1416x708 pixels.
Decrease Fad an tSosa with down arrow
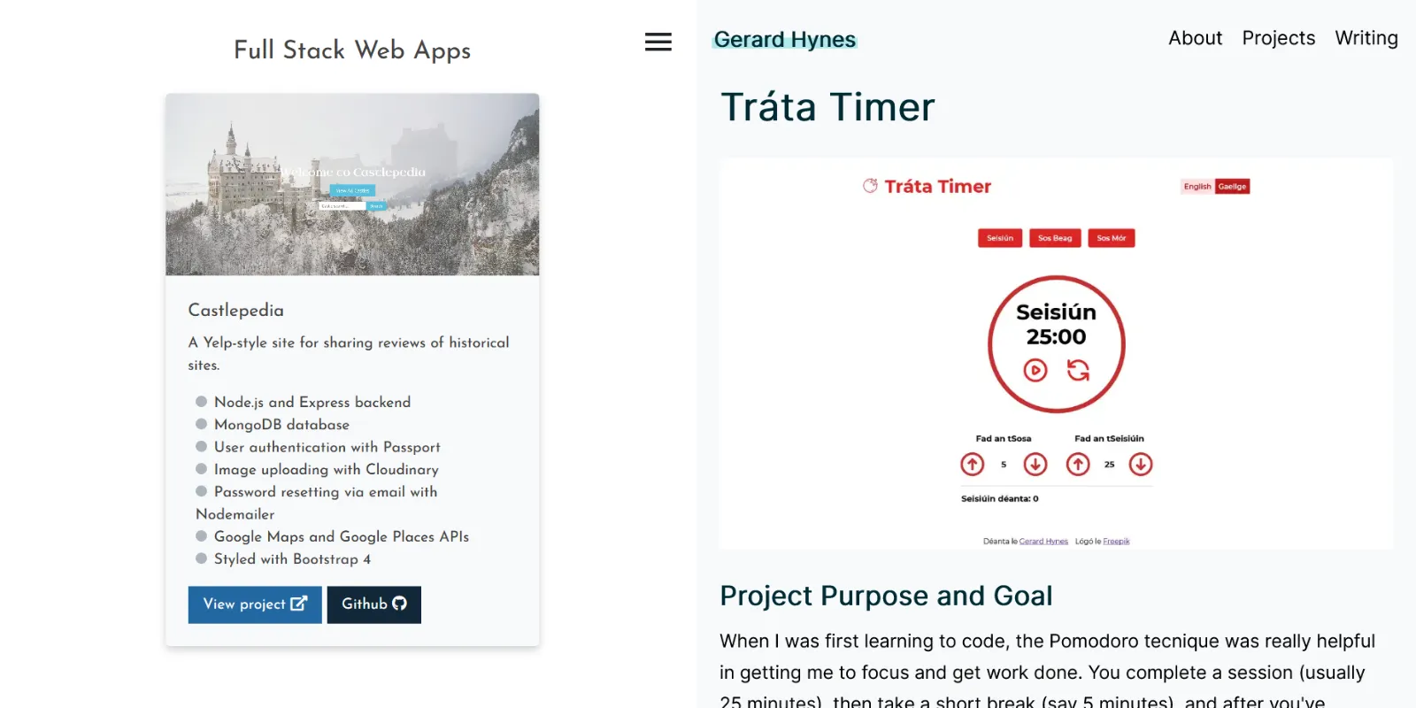1035,464
